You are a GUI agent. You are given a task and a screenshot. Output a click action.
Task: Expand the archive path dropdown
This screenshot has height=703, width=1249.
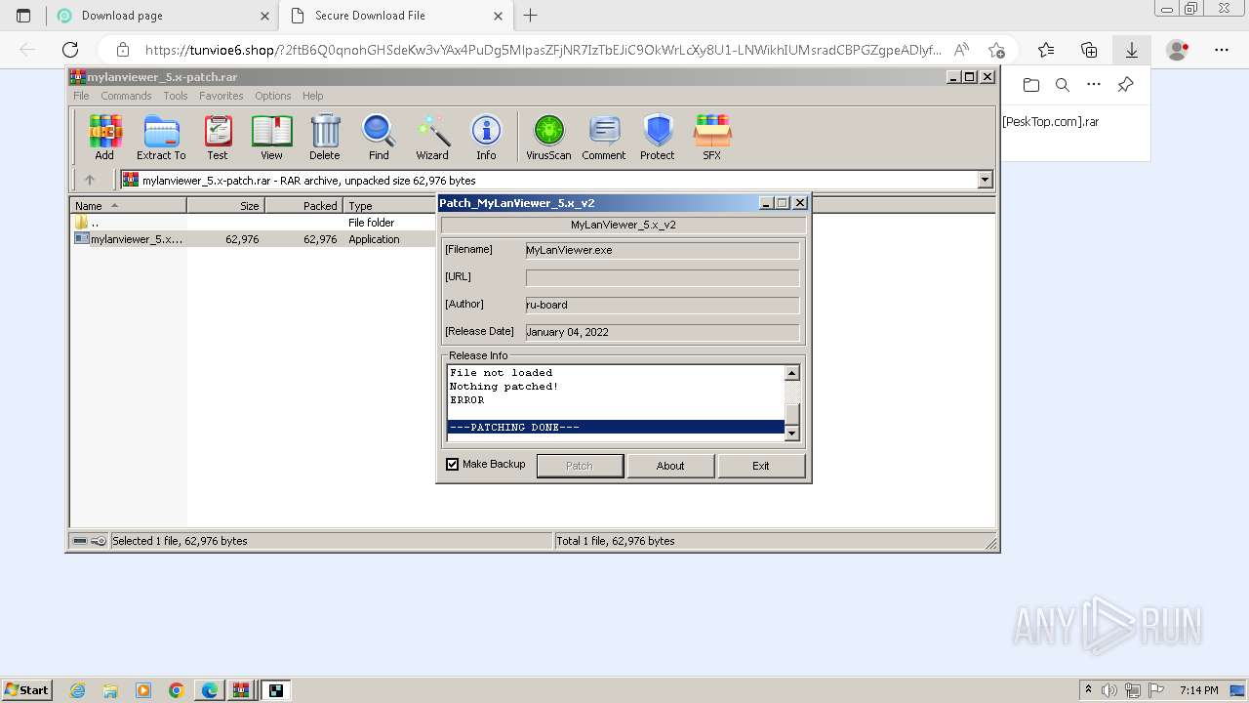click(985, 180)
